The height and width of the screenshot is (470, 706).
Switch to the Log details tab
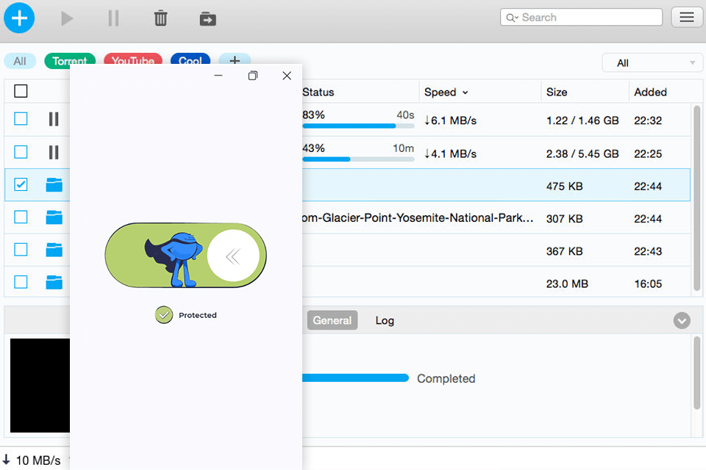pyautogui.click(x=385, y=320)
